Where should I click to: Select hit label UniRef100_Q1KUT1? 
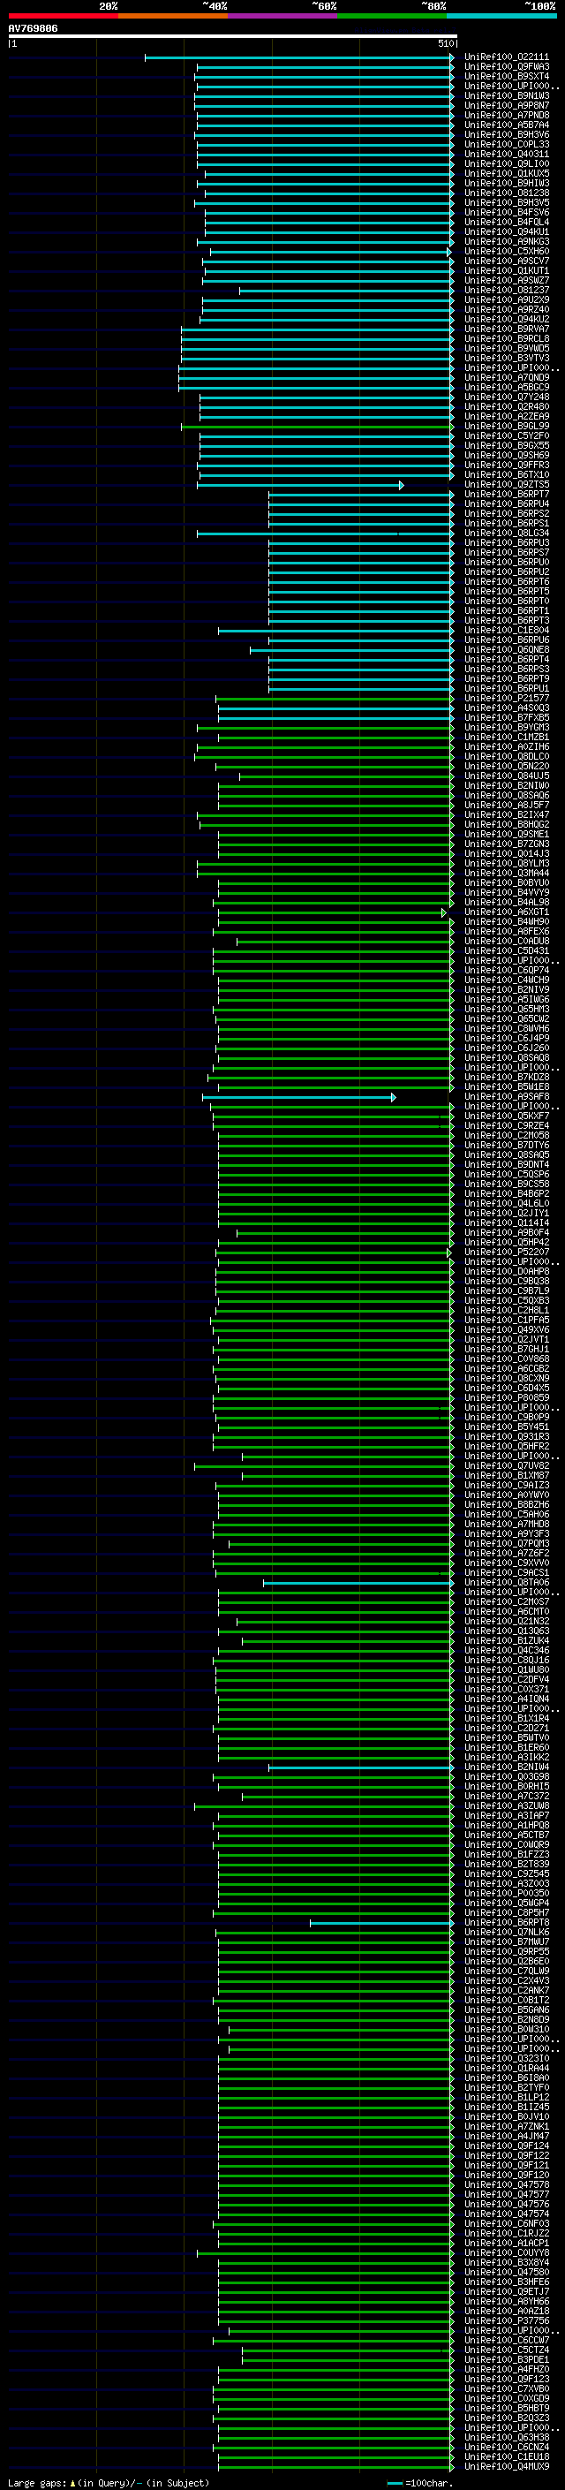pos(507,270)
